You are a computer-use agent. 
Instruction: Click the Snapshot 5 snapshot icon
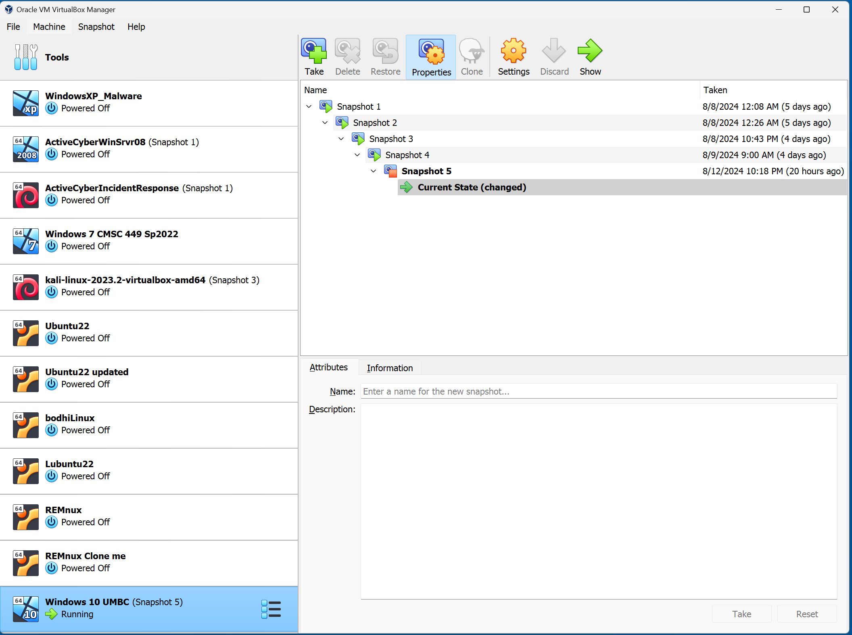[x=390, y=171]
